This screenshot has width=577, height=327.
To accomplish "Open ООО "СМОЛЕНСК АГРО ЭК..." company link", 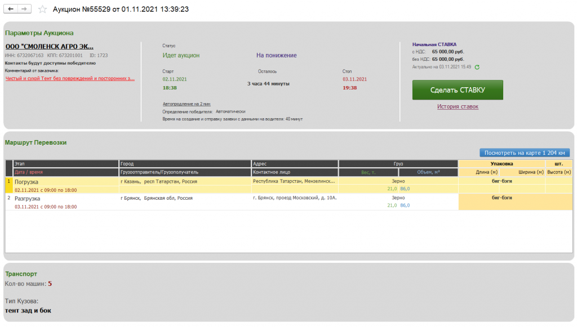I will point(50,47).
